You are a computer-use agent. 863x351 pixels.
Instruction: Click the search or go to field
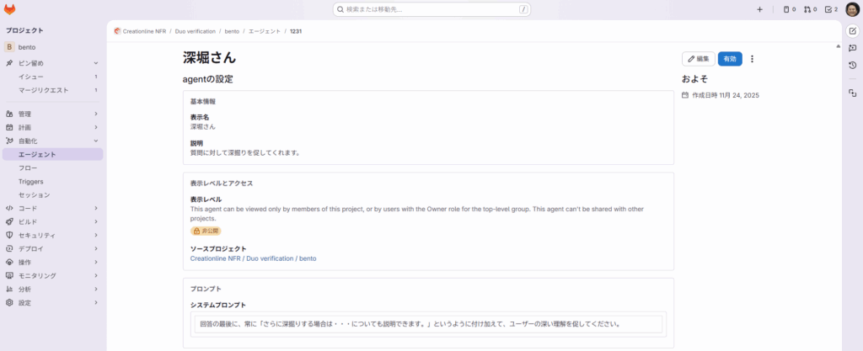431,10
